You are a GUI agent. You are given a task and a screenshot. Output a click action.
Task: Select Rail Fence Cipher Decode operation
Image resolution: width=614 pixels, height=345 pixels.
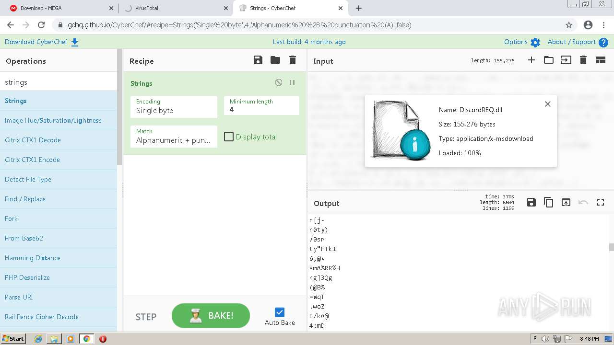point(59,317)
